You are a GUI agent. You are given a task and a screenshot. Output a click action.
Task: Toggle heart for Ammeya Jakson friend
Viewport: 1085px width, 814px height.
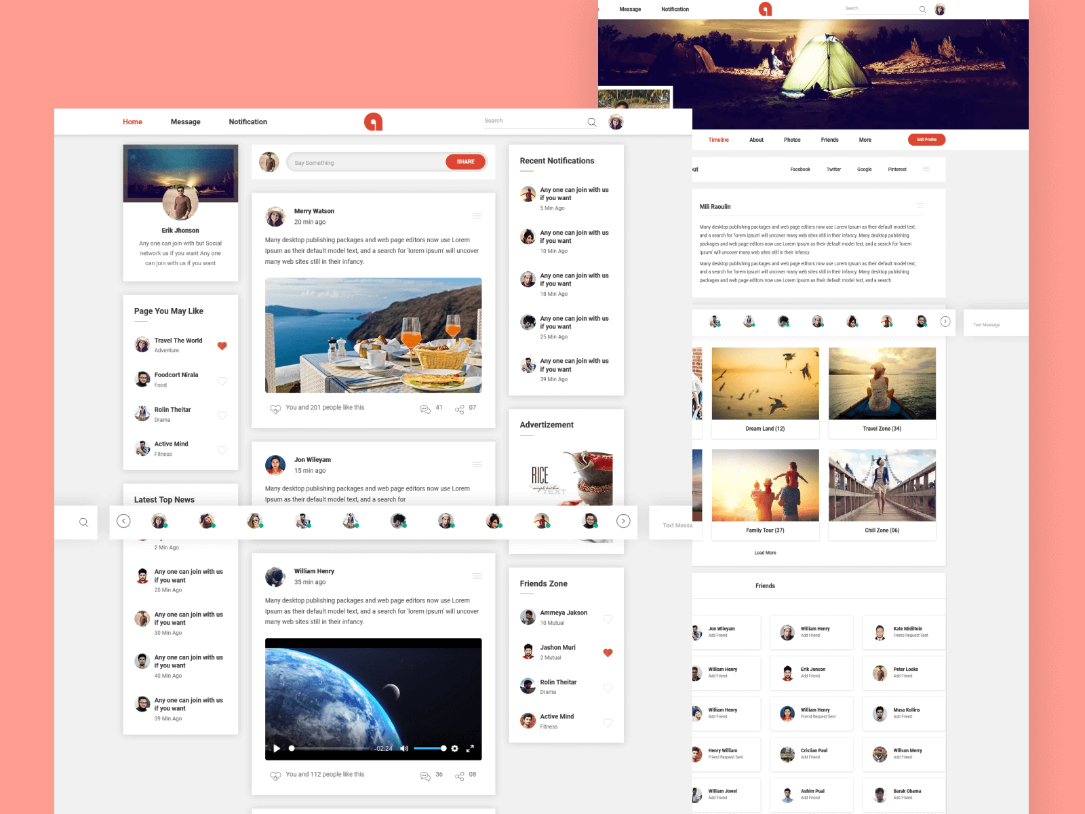click(608, 619)
